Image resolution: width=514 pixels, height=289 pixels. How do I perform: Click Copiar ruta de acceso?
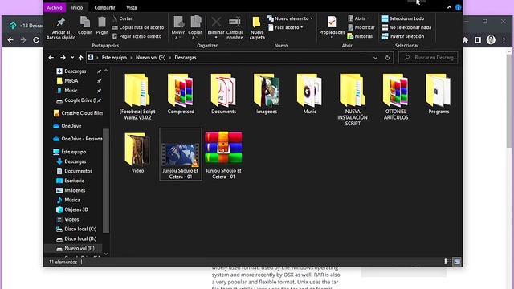tap(137, 27)
